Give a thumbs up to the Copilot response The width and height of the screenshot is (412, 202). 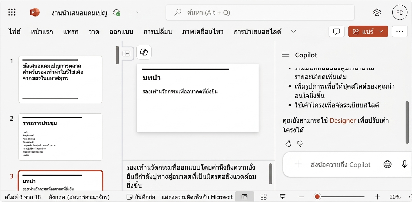[288, 144]
